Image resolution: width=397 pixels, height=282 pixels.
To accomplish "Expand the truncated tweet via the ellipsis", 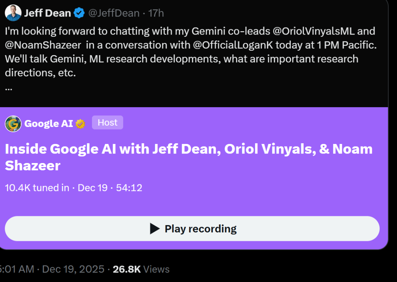I will coord(8,88).
